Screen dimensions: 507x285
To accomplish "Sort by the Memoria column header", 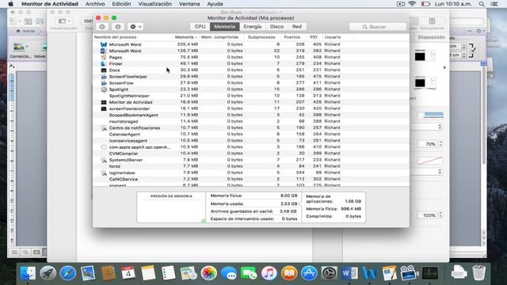I will click(x=186, y=37).
